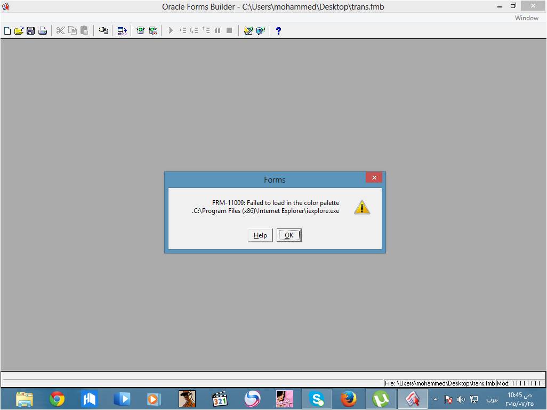Click Help button in the error dialog

[260, 235]
